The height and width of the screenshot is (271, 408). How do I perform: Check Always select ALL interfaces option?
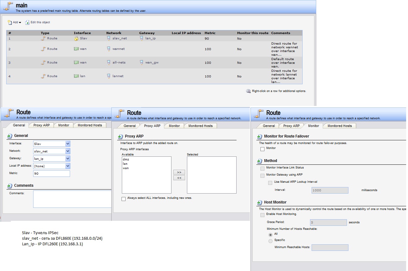tap(124, 199)
